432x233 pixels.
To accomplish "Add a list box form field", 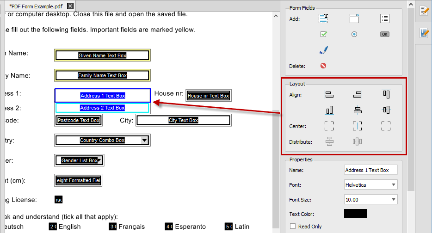I will pyautogui.click(x=385, y=18).
